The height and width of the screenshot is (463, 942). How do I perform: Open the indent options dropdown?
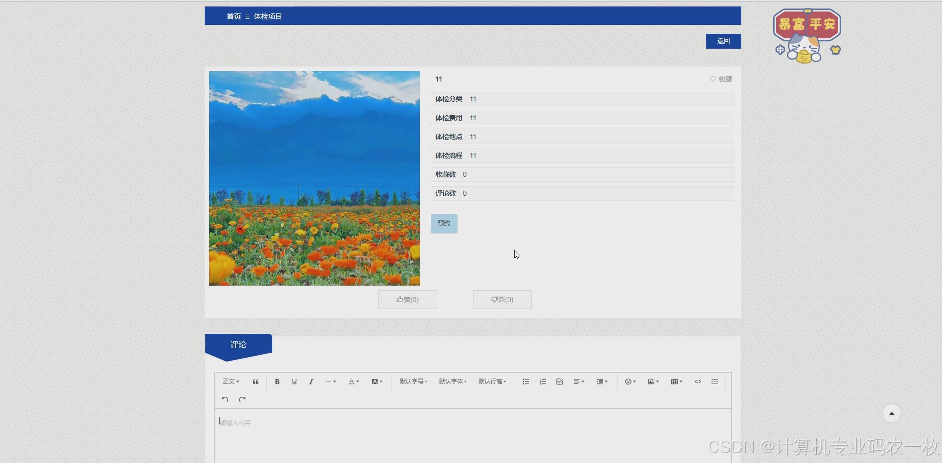[x=602, y=382]
